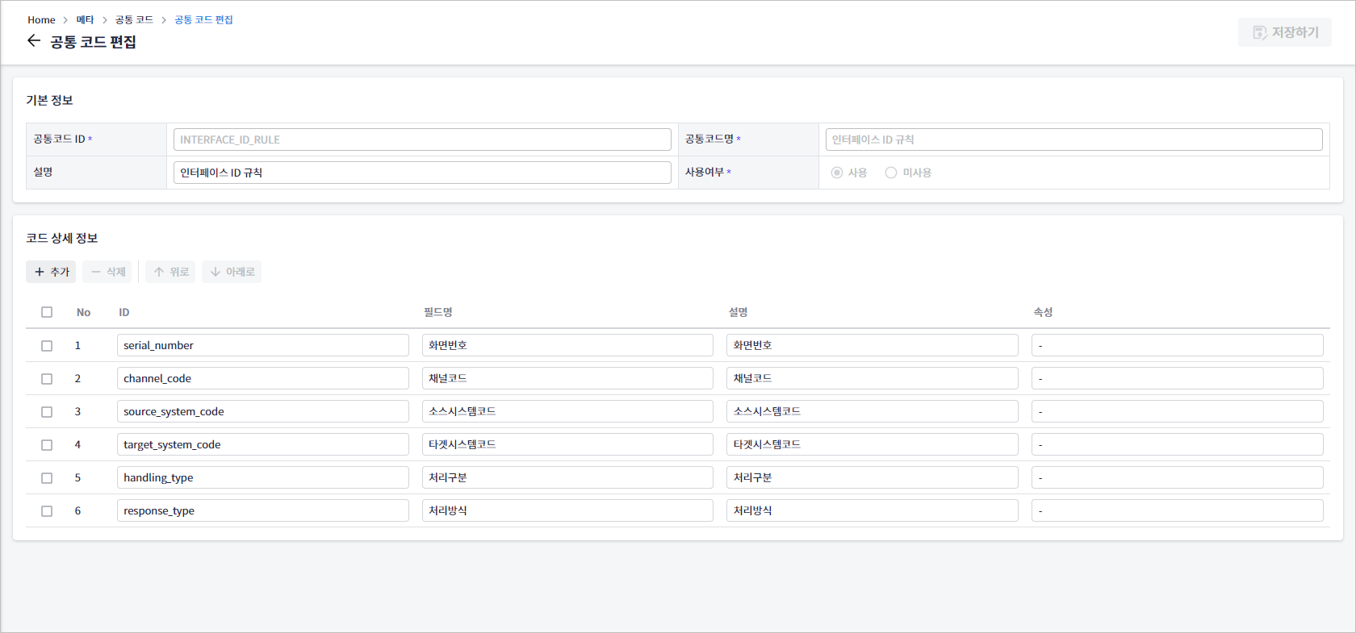Click the handling_type ID field

[x=263, y=477]
